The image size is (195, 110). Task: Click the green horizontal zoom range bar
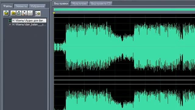tap(124, 9)
